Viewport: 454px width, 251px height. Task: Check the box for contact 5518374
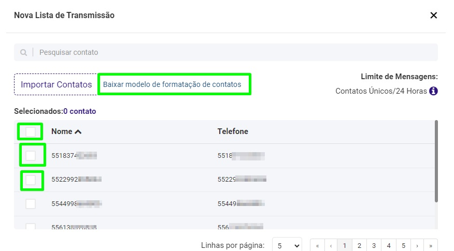pos(31,155)
